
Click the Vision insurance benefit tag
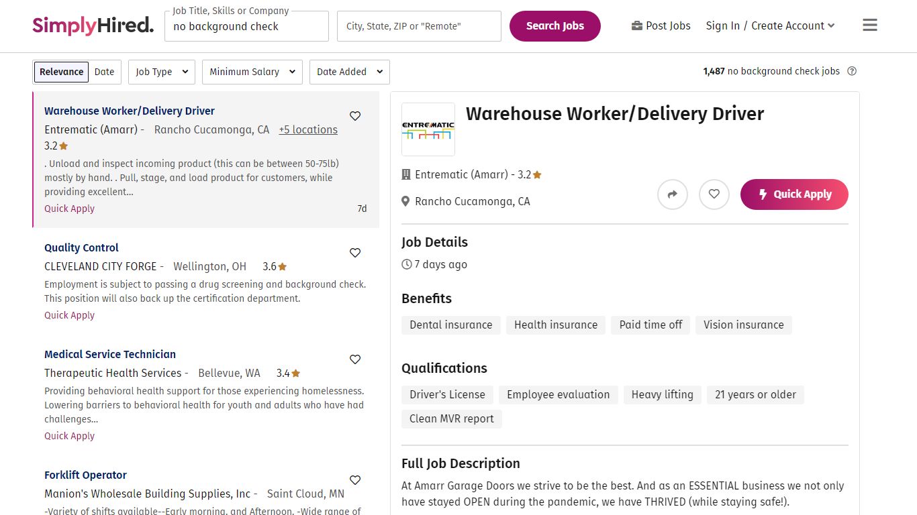(x=744, y=325)
